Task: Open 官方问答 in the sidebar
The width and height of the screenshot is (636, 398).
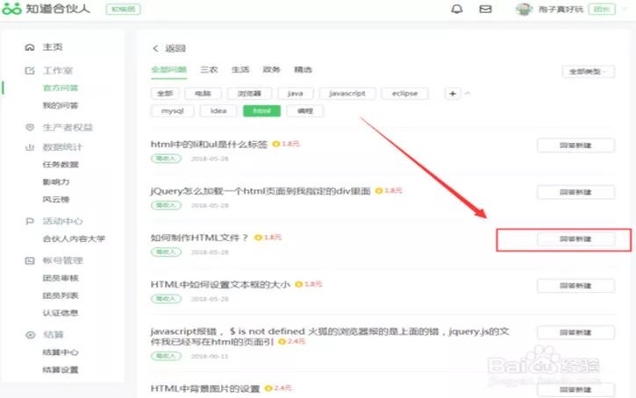Action: point(61,88)
